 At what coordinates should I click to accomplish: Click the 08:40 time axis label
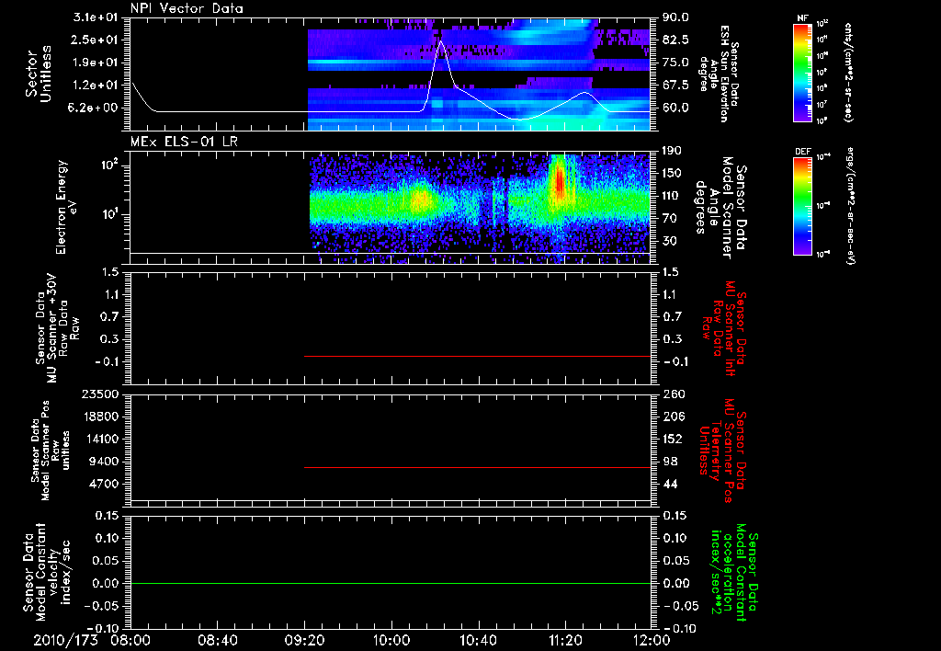(218, 640)
